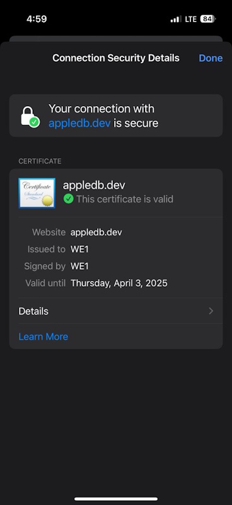The image size is (232, 505).
Task: Tap the blue appledb.dev link text
Action: point(79,123)
